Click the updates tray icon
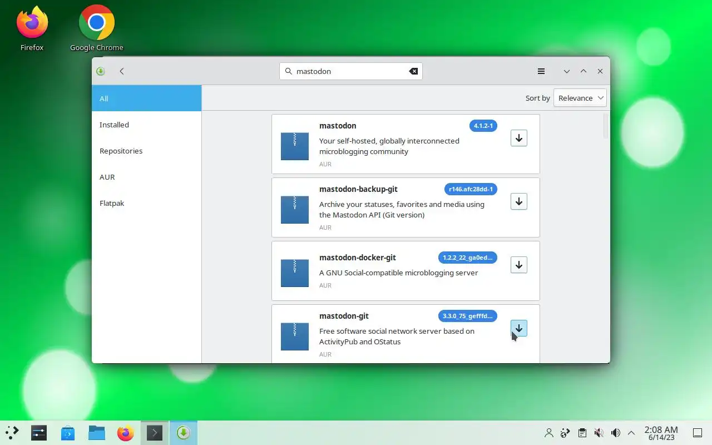The width and height of the screenshot is (712, 445). click(x=566, y=433)
